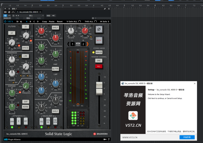This screenshot has height=143, width=203.
Task: Select settings slot D
Action: [x=38, y=22]
